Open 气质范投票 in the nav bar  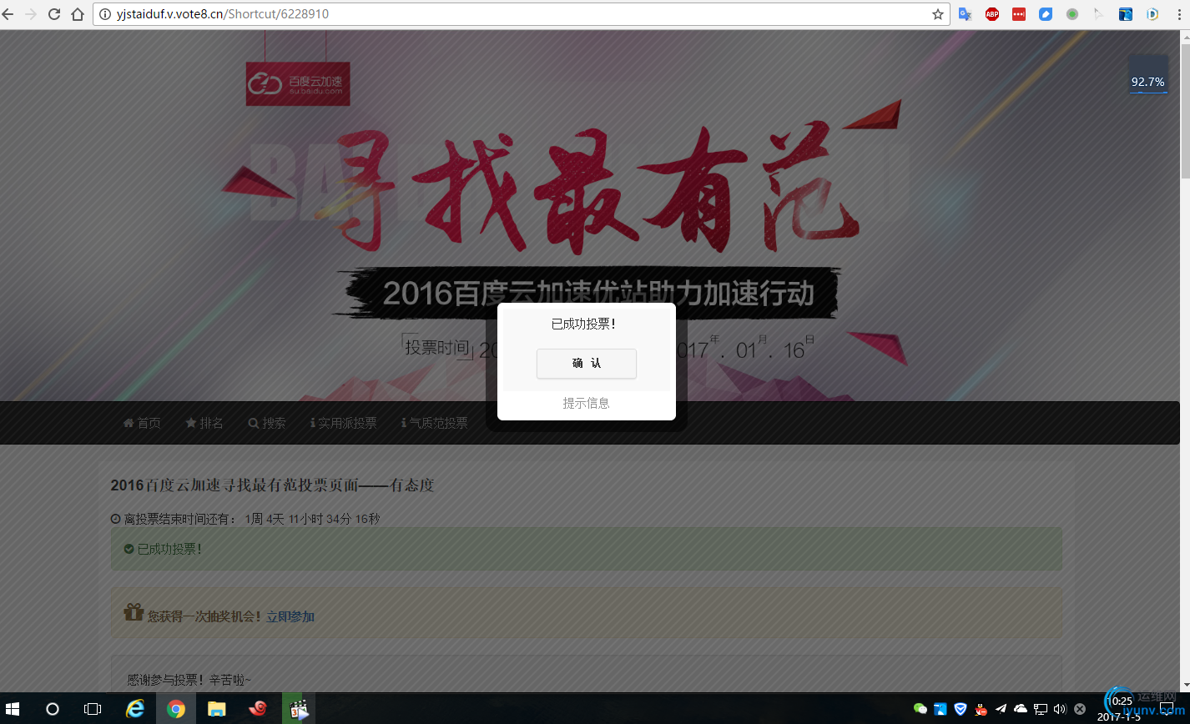pos(434,423)
